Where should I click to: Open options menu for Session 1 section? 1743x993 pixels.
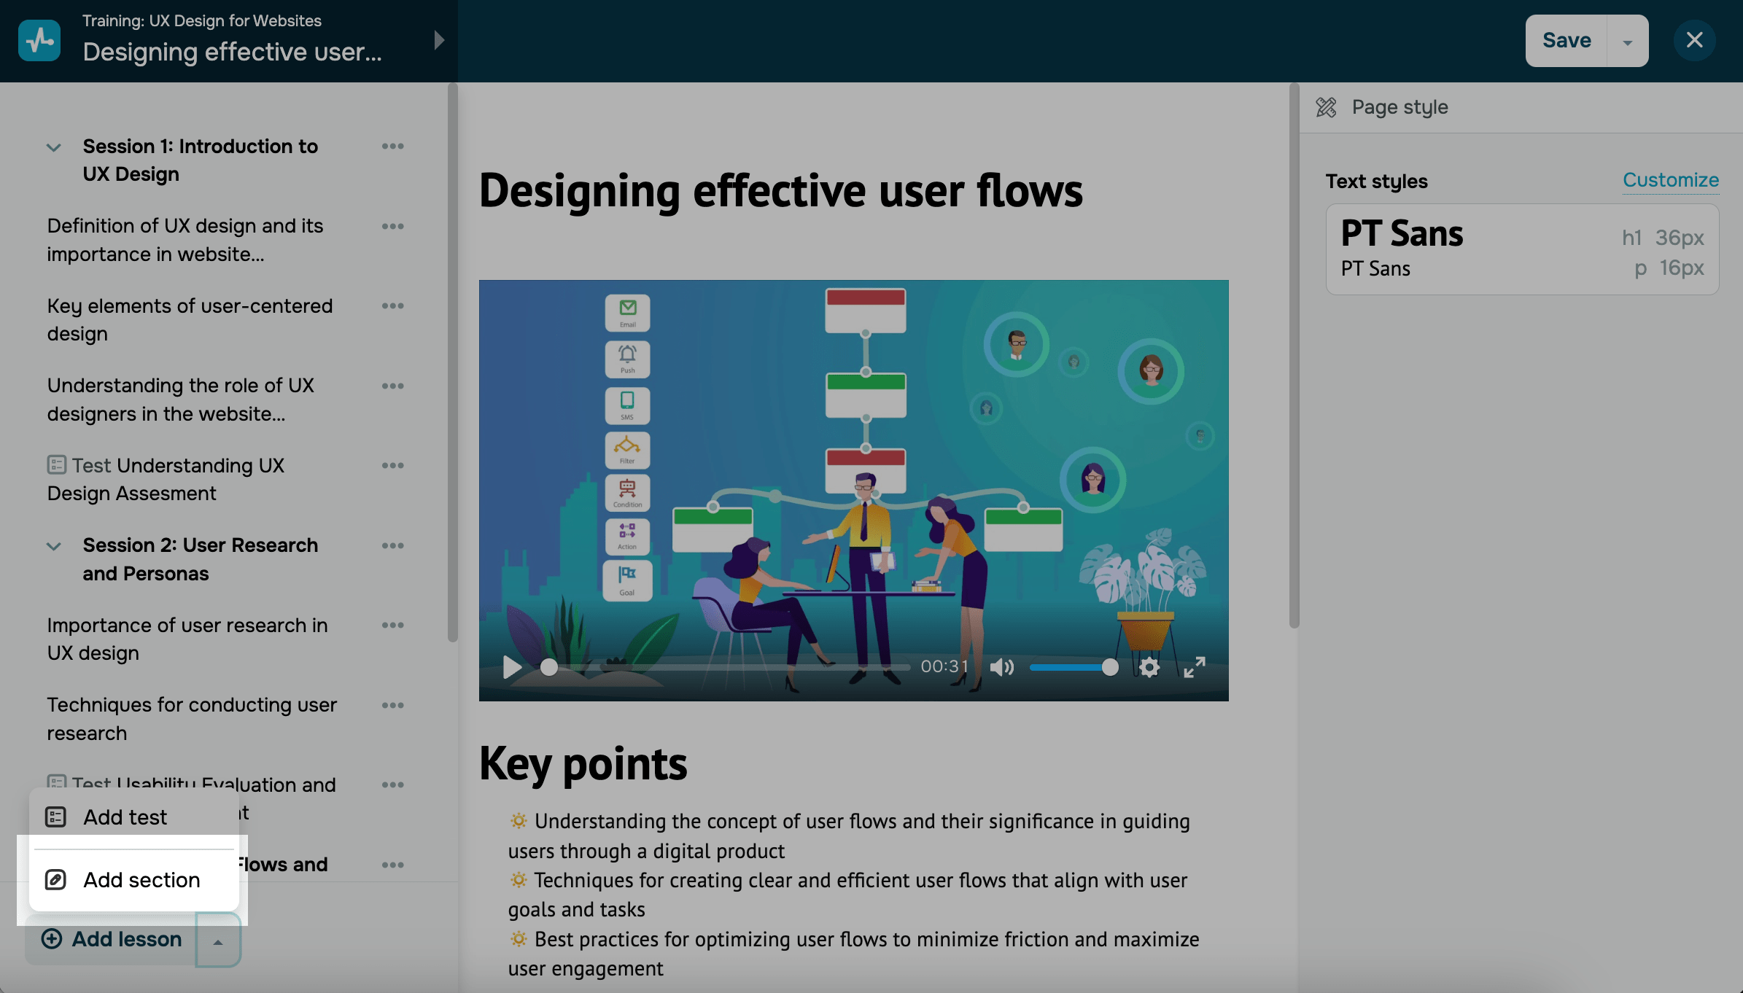click(392, 147)
